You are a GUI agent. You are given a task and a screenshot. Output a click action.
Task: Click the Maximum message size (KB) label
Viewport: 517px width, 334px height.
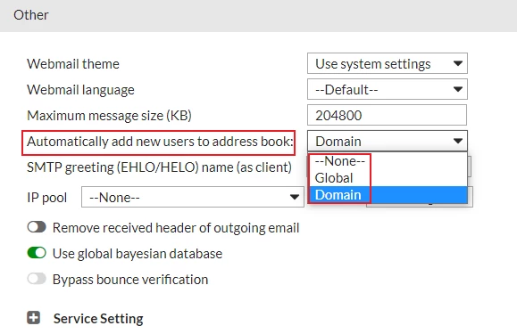(x=109, y=116)
